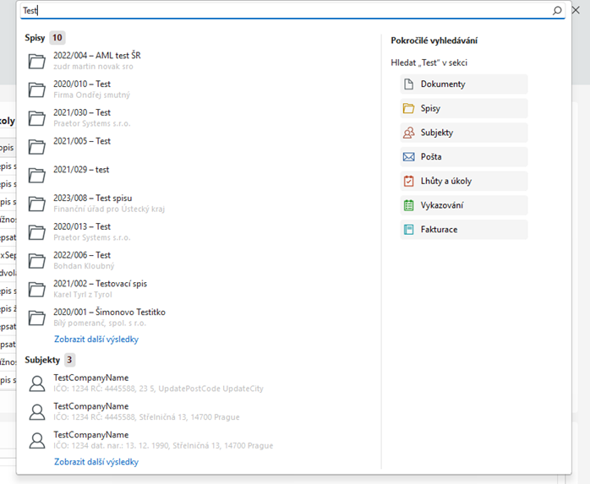The image size is (590, 484).
Task: Close the search popup window
Action: (x=578, y=11)
